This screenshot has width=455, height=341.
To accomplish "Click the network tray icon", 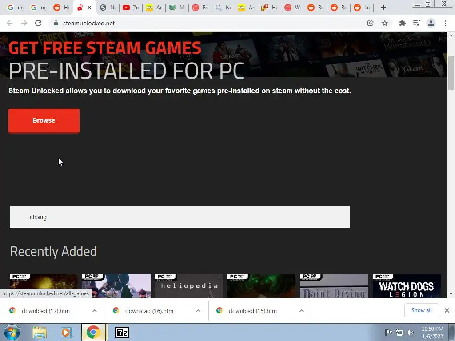I will [399, 333].
